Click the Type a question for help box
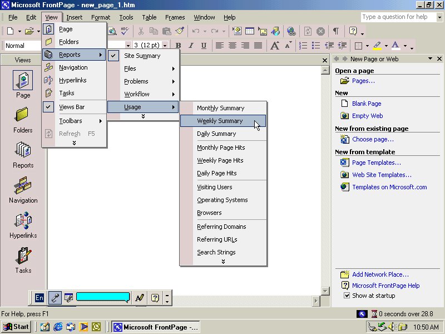 click(399, 17)
